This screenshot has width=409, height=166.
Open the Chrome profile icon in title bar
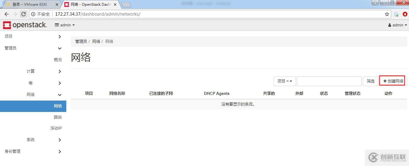pos(375,3)
